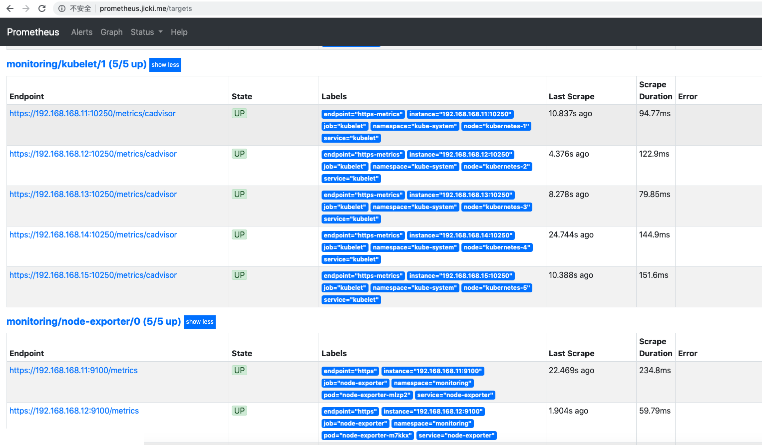Open the Graph nav item
This screenshot has height=445, width=762.
pyautogui.click(x=111, y=32)
